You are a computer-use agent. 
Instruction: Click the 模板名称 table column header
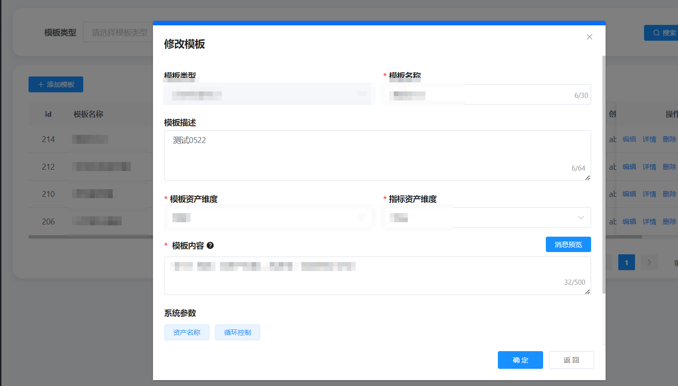pyautogui.click(x=88, y=114)
